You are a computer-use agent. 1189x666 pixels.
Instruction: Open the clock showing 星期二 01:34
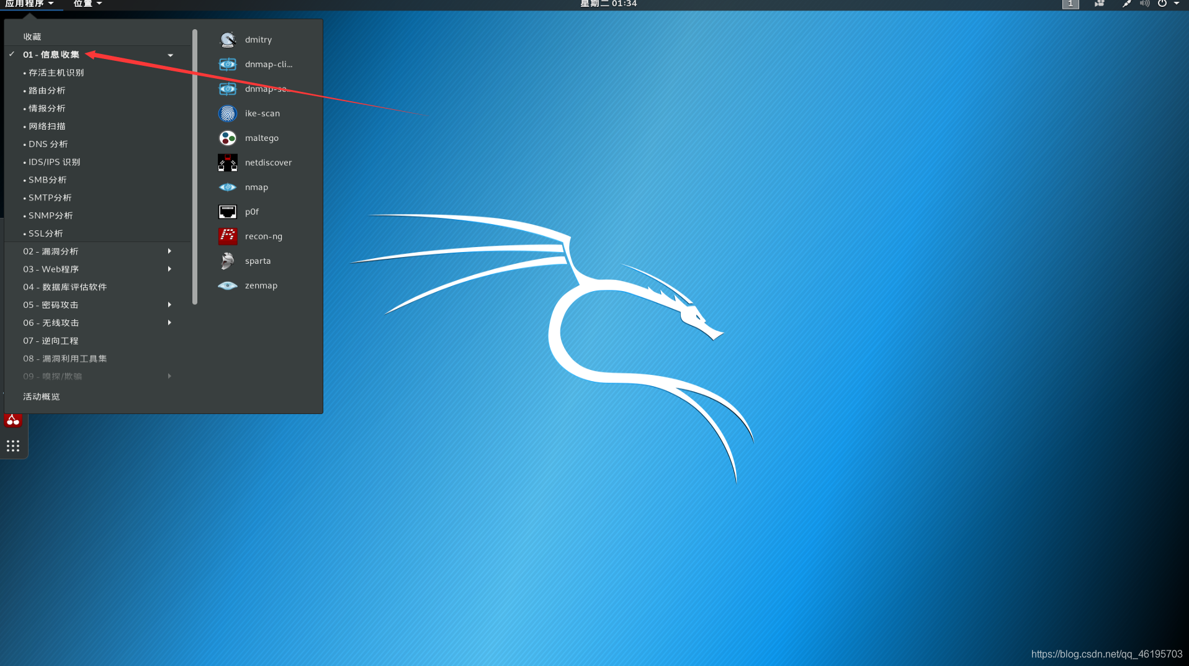point(608,4)
